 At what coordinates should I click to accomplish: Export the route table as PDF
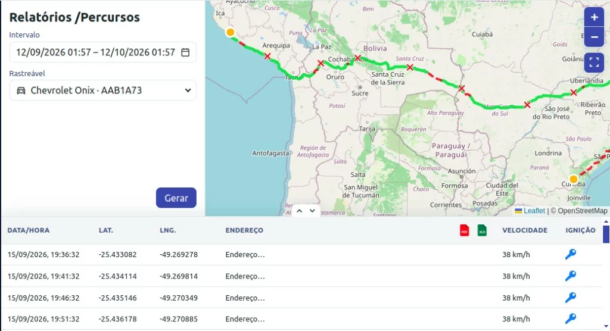click(464, 230)
